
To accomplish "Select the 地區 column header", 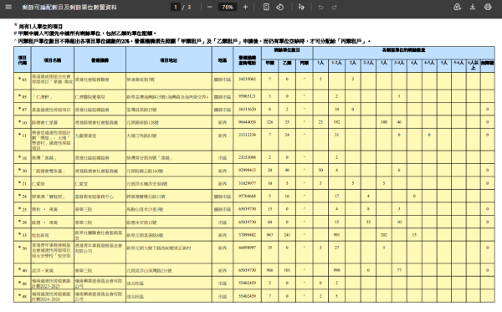I will coord(223,60).
